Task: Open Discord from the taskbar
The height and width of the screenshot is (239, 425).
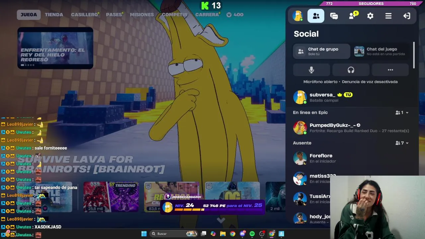Action: pyautogui.click(x=242, y=234)
